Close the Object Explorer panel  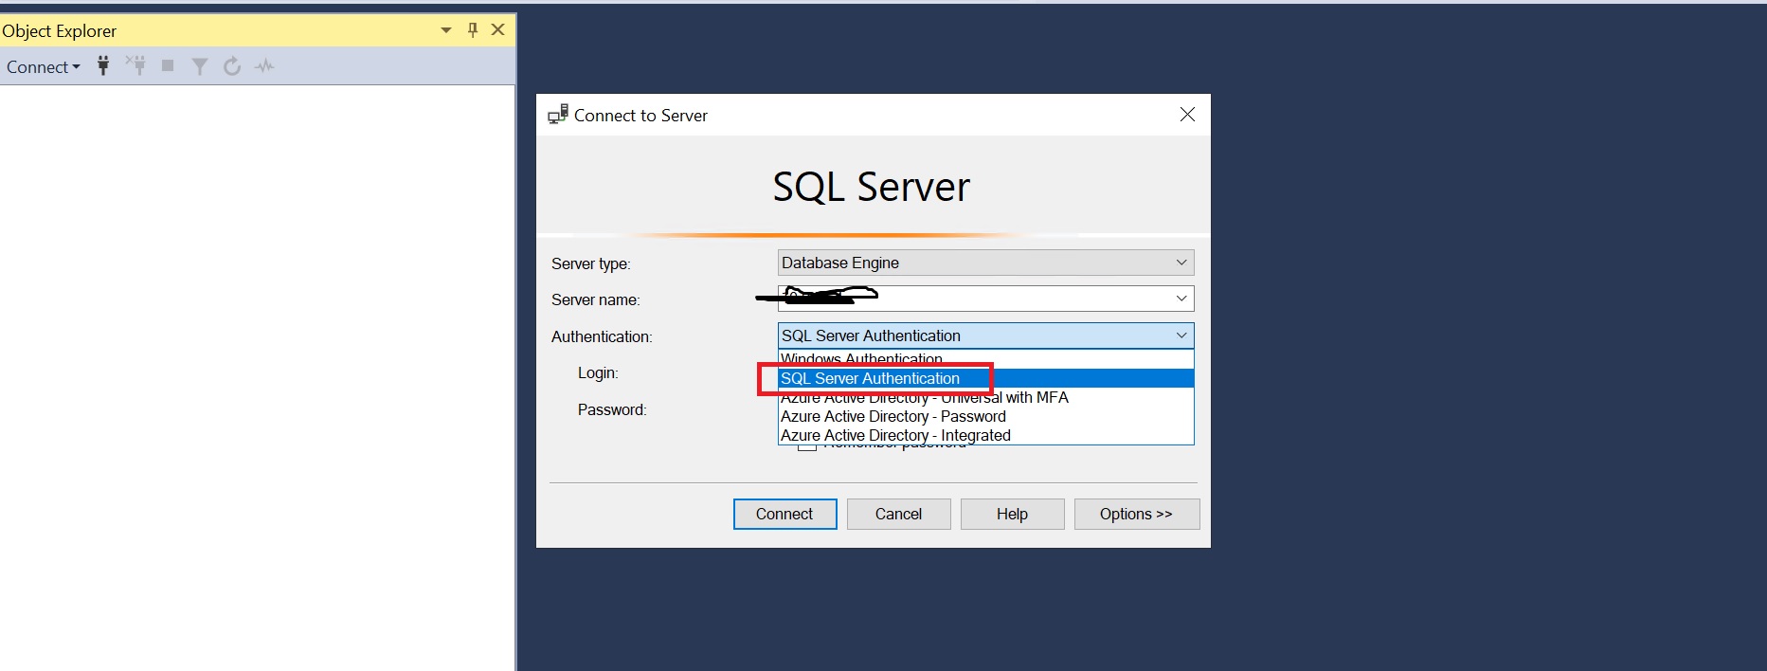(x=497, y=30)
